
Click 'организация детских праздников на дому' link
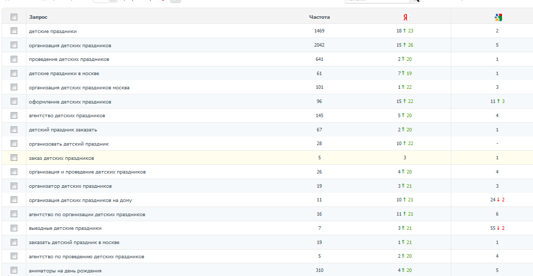tap(80, 200)
